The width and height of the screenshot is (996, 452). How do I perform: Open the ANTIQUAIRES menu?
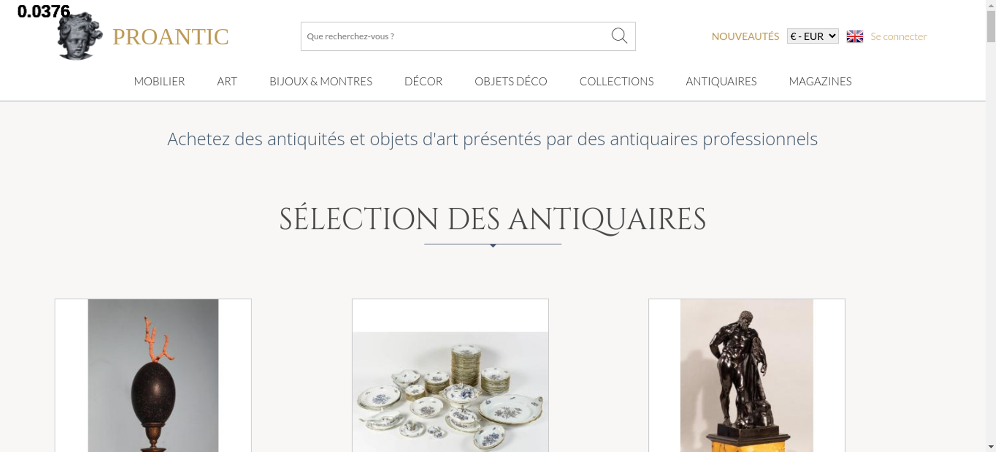click(x=721, y=81)
